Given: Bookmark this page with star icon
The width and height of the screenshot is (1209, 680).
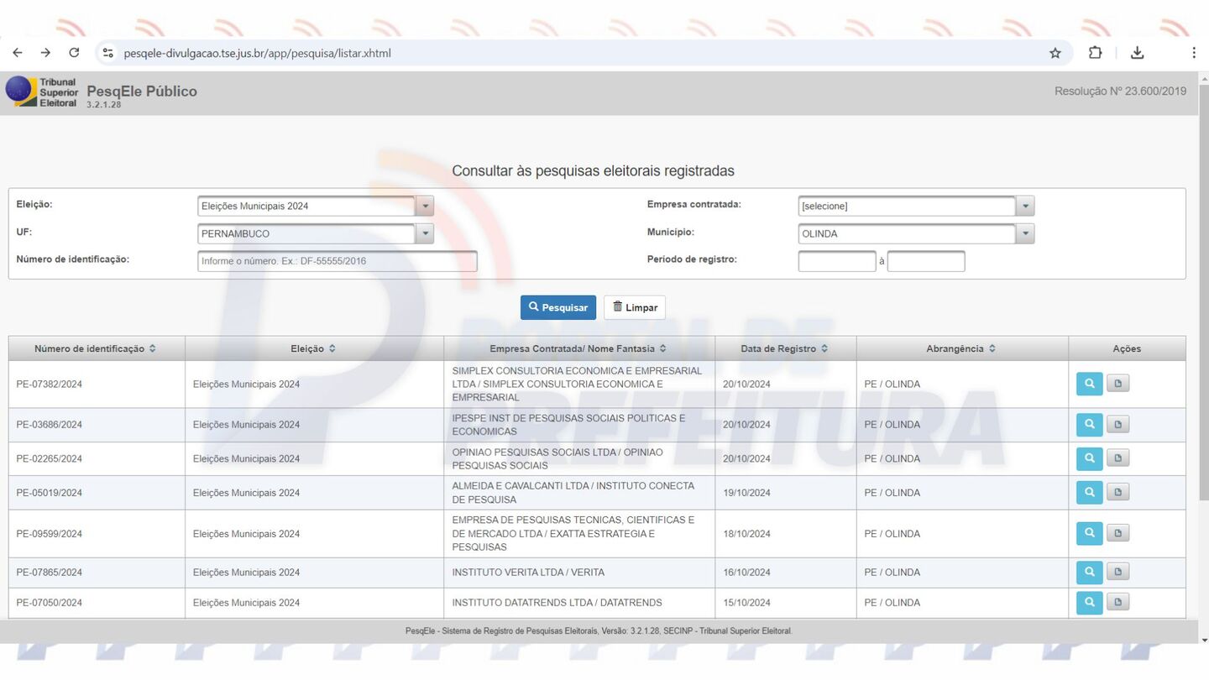Looking at the screenshot, I should click(x=1055, y=53).
